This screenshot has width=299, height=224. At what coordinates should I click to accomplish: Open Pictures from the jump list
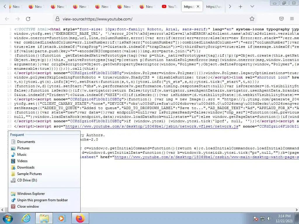[x=44, y=148]
